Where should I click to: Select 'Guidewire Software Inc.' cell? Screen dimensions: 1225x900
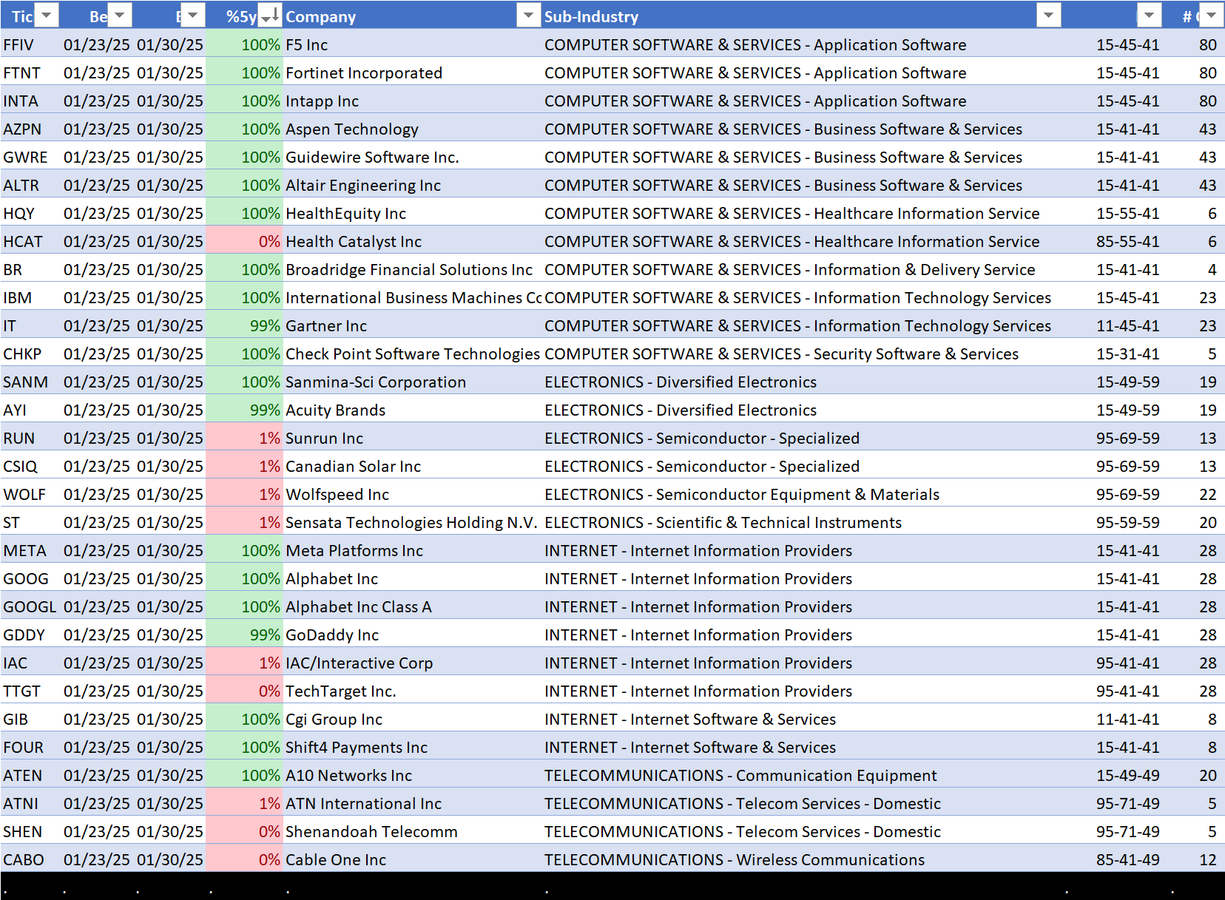(x=412, y=157)
